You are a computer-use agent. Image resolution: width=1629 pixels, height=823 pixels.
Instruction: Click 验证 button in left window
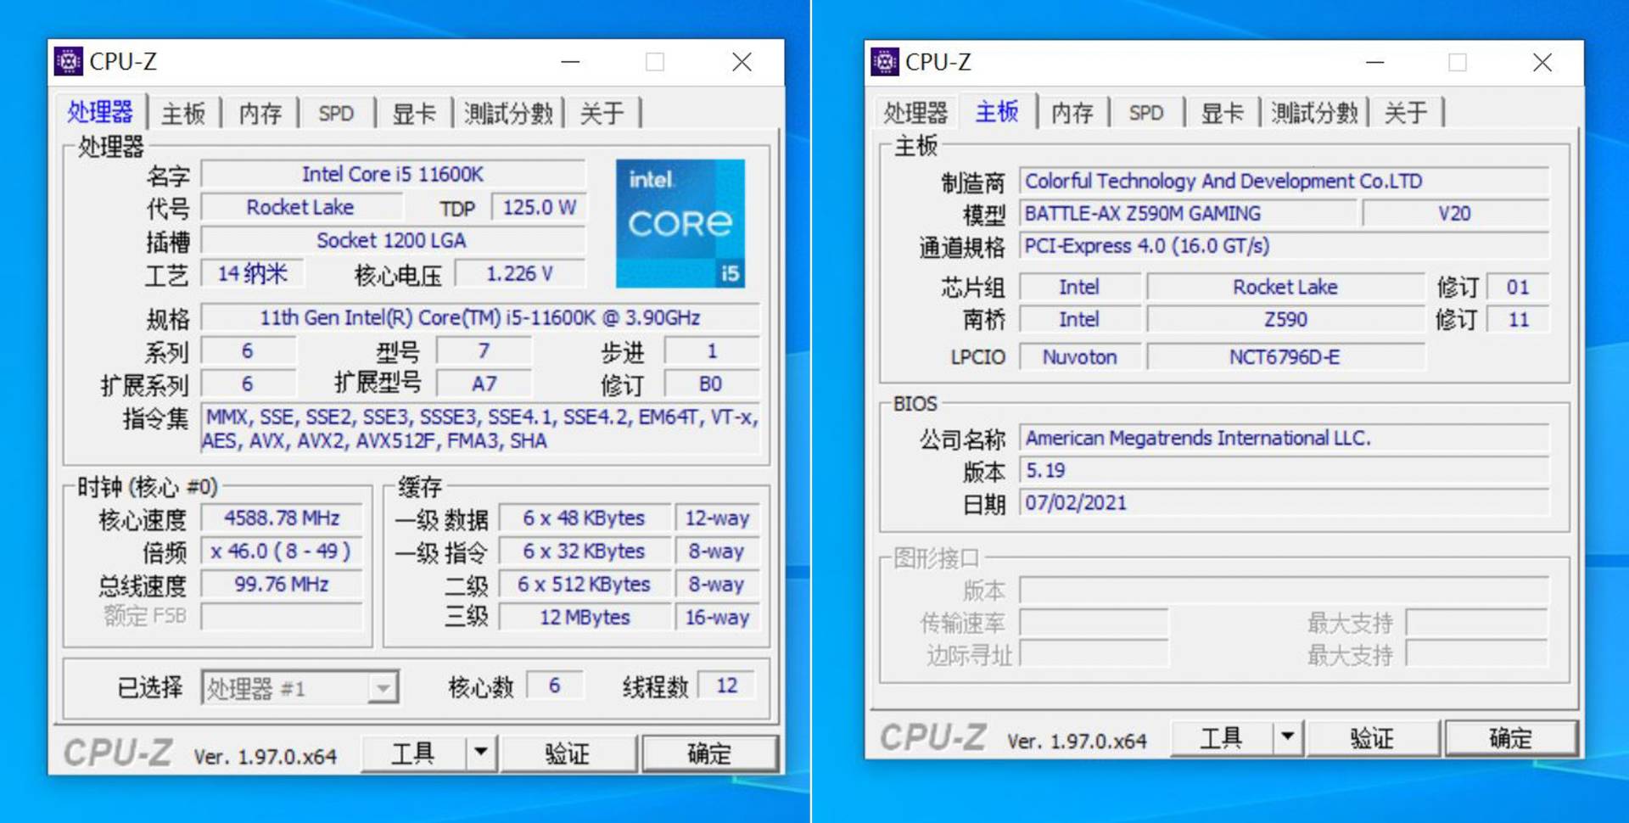(x=568, y=753)
